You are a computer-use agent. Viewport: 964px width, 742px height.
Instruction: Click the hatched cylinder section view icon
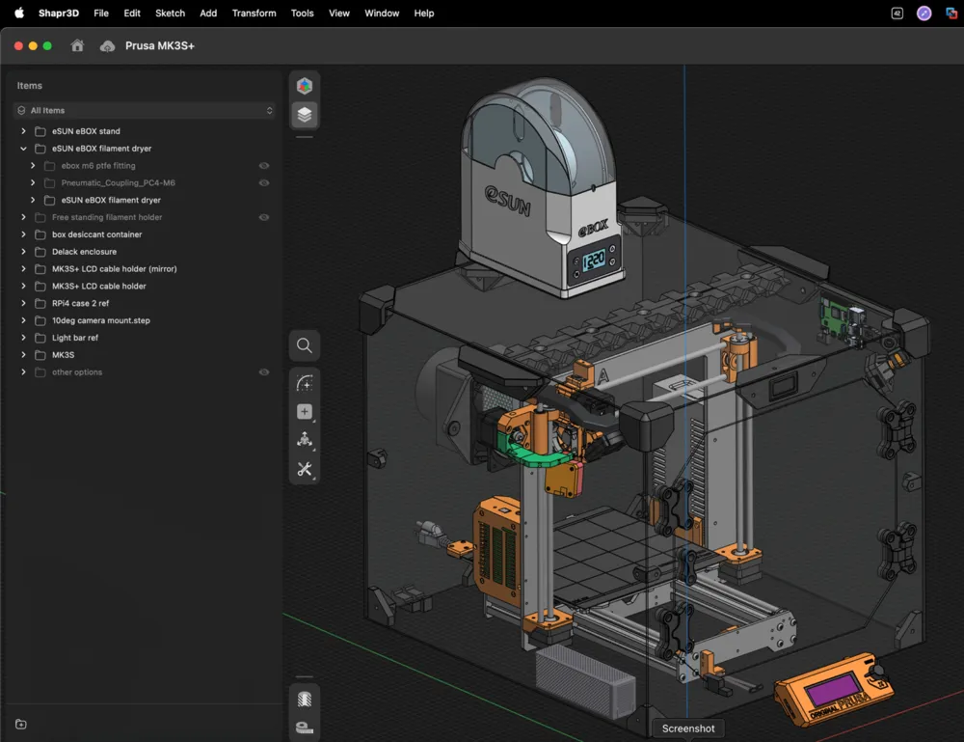305,700
